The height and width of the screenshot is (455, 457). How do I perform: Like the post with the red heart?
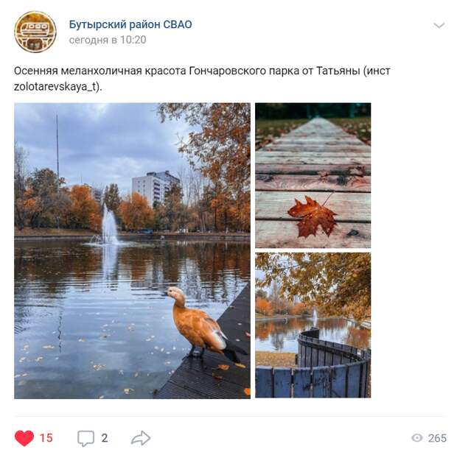tap(24, 437)
